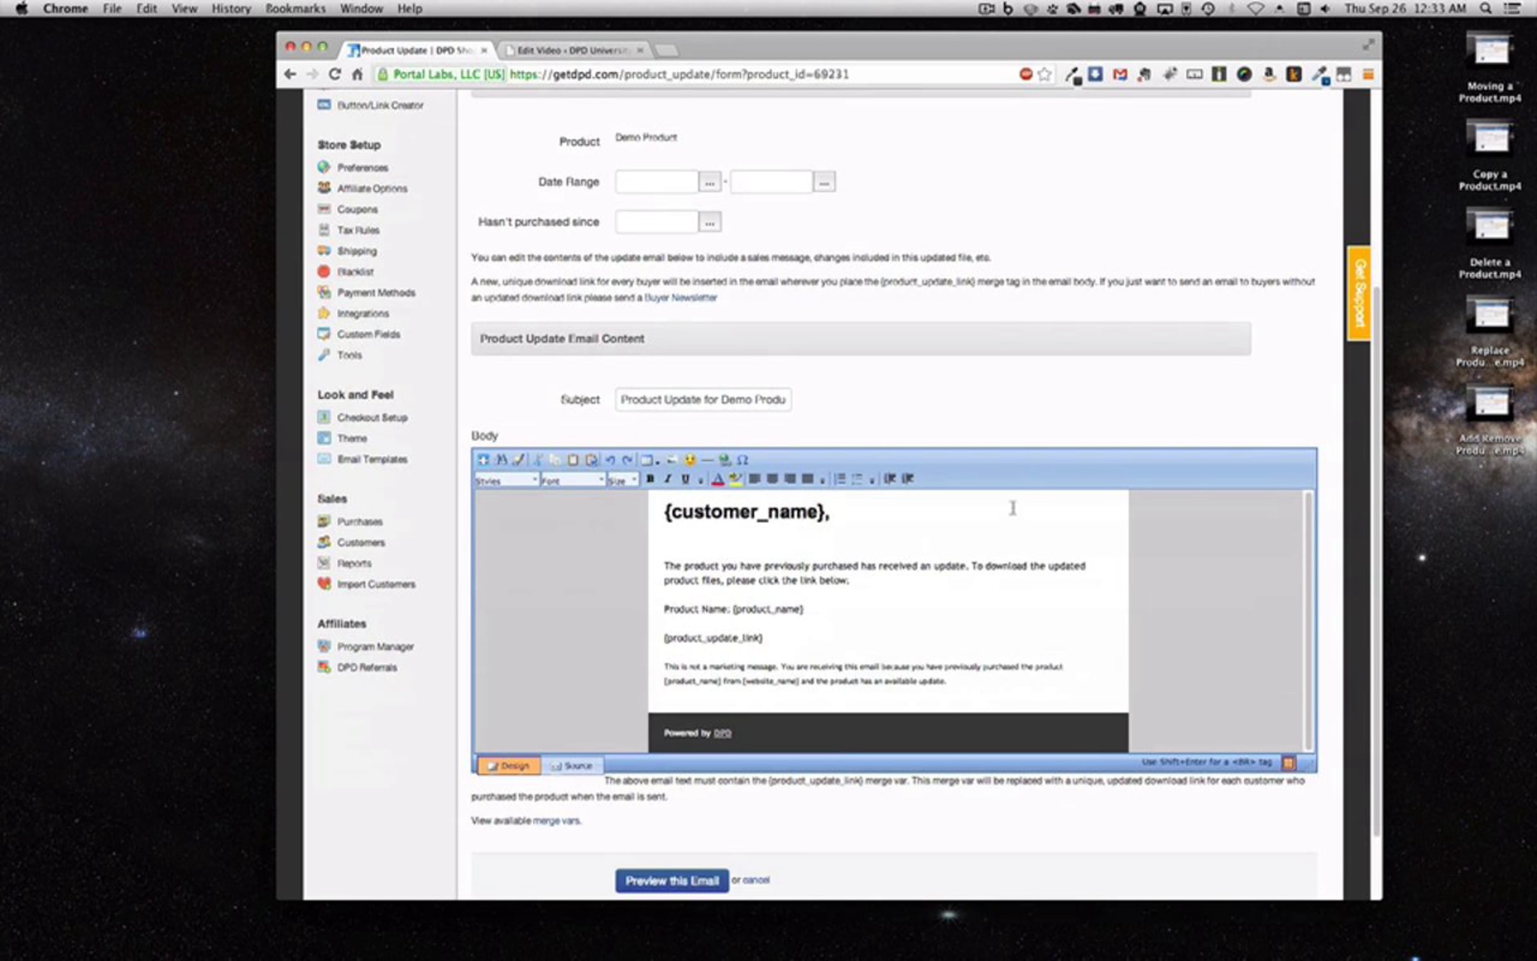The height and width of the screenshot is (961, 1537).
Task: Open the Buyer Newsletter link
Action: [x=681, y=298]
